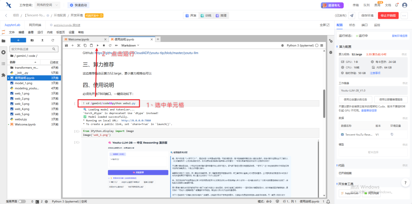
Task: Open the 运行 menu
Action: (40, 32)
